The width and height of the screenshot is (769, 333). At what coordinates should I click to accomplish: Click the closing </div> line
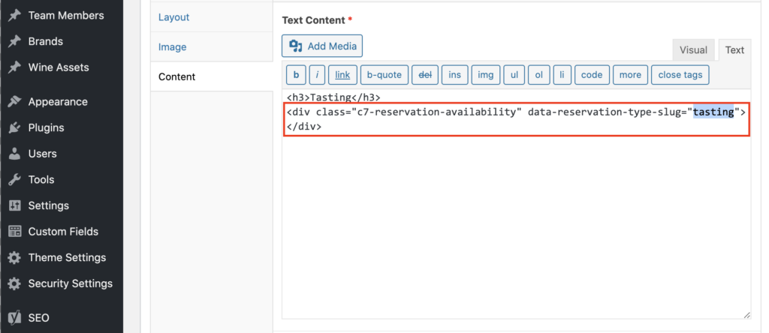click(x=304, y=127)
